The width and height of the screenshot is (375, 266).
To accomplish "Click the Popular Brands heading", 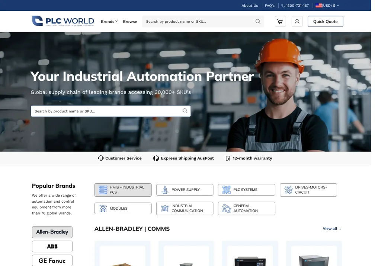I will coord(54,186).
